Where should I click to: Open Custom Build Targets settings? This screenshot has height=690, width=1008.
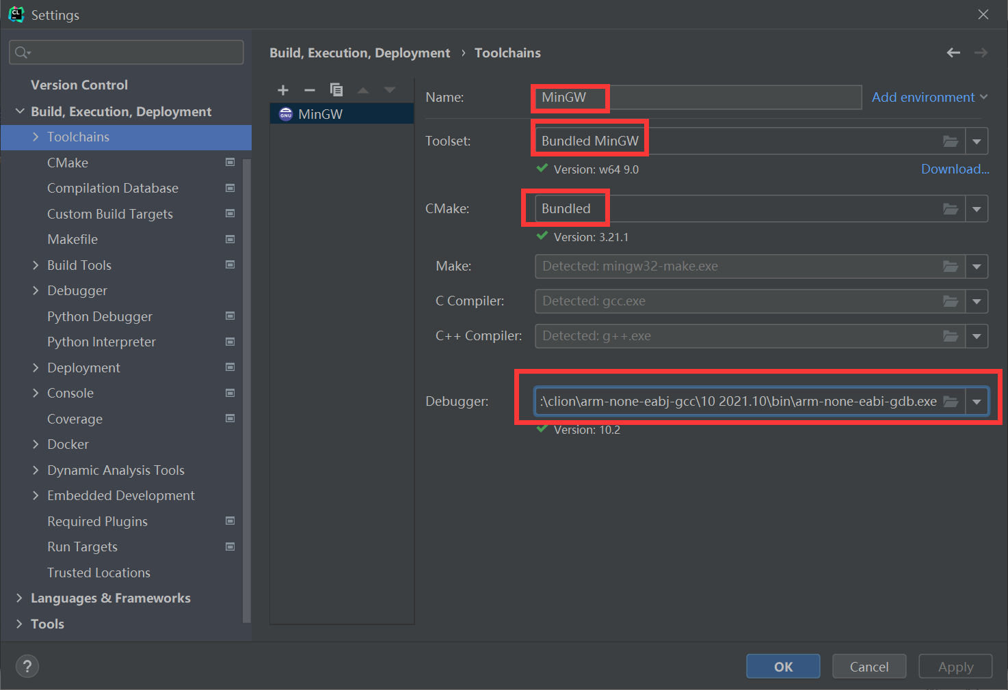click(x=110, y=214)
